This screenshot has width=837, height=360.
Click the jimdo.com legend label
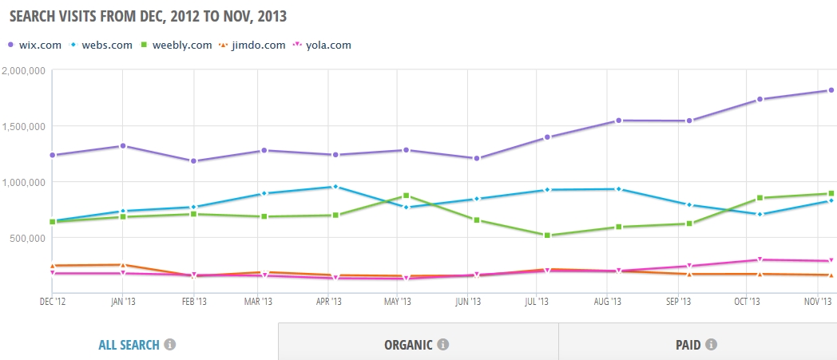[258, 45]
